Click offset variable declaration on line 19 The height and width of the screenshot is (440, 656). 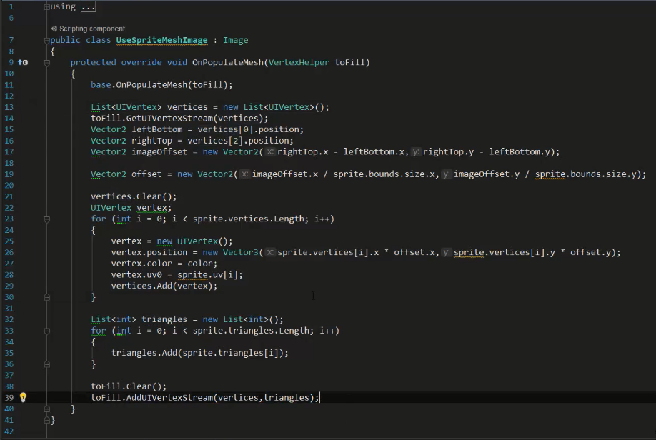click(146, 174)
